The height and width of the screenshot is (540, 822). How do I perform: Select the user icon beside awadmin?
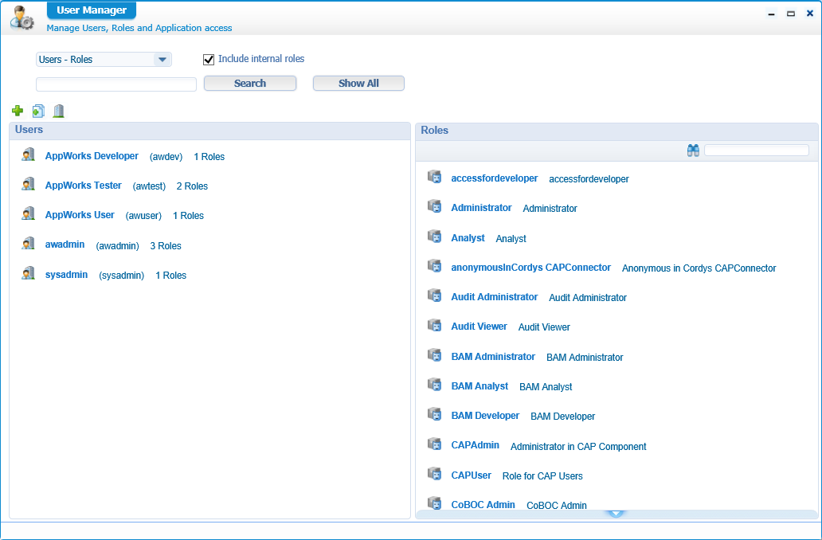pos(29,243)
